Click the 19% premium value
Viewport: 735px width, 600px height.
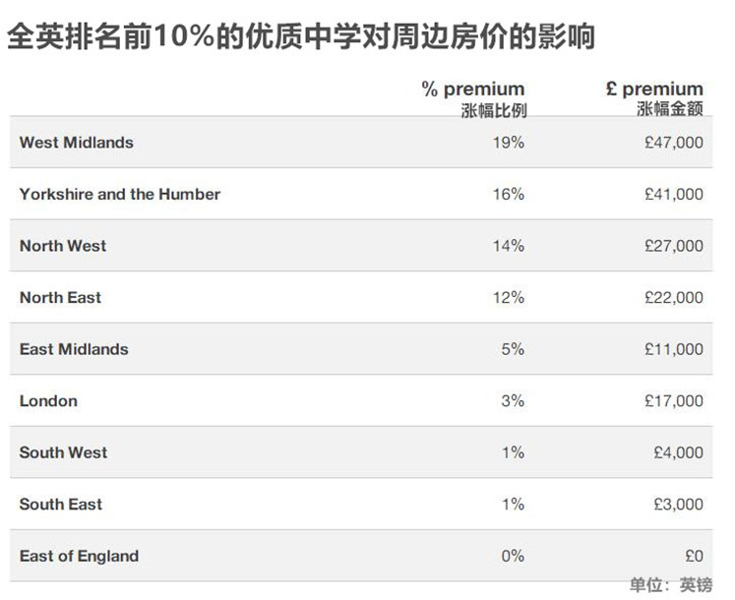click(509, 143)
